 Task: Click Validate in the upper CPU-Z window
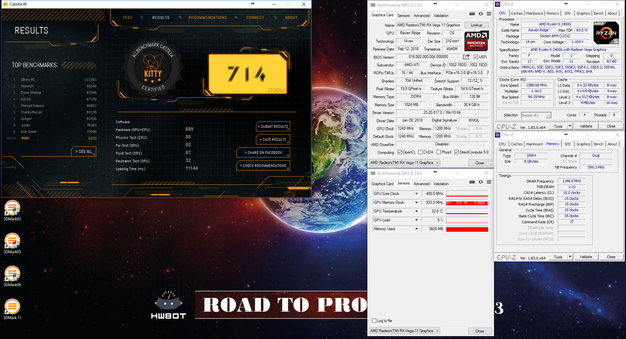[x=586, y=126]
